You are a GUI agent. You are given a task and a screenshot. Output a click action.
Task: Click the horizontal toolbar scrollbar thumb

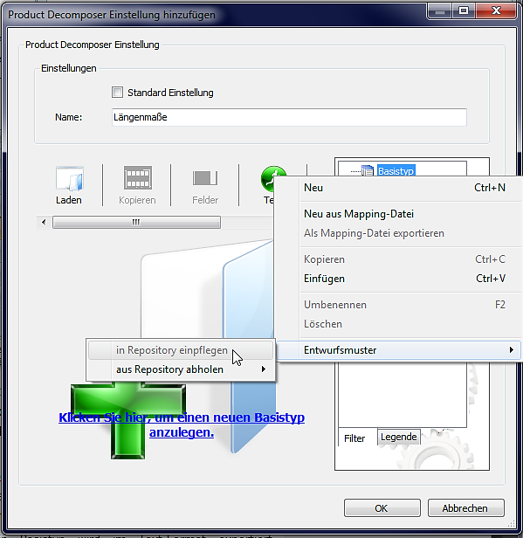coord(136,222)
